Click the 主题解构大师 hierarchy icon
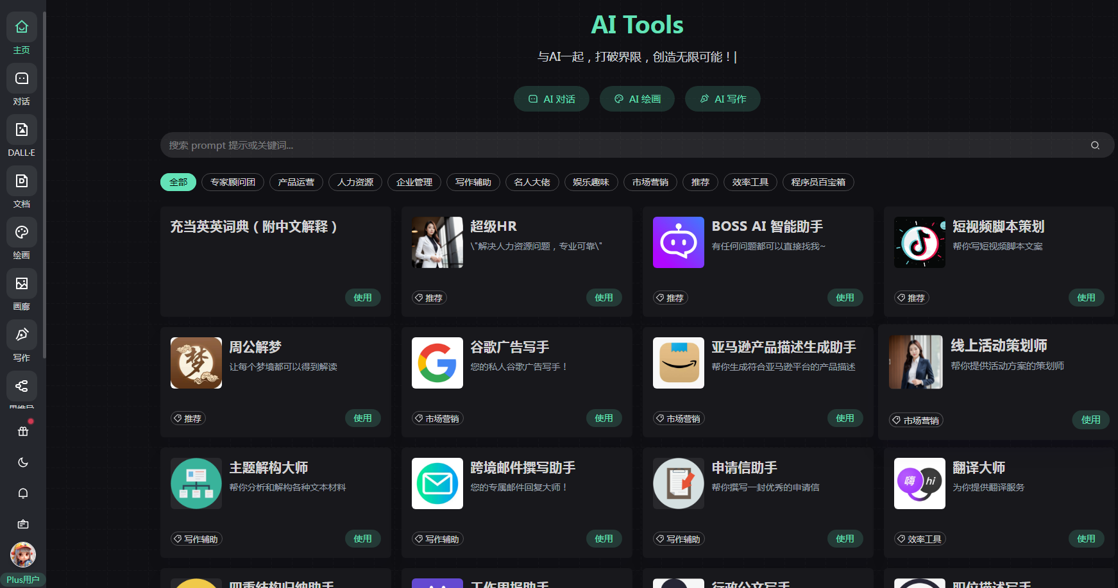Viewport: 1118px width, 588px height. click(196, 483)
